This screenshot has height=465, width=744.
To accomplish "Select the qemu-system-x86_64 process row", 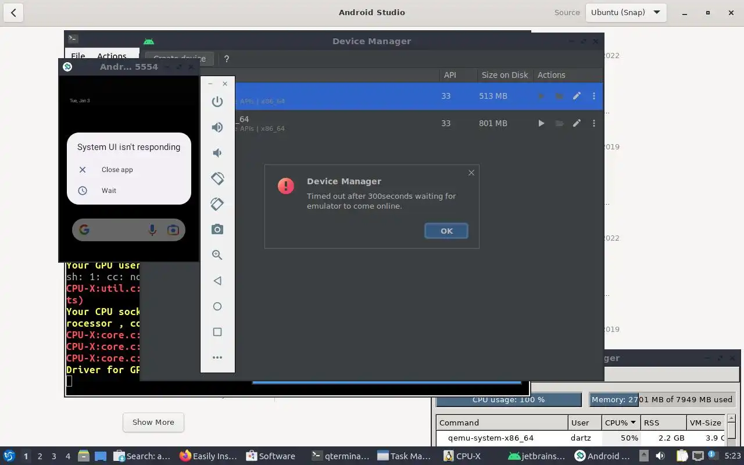I will (580, 438).
